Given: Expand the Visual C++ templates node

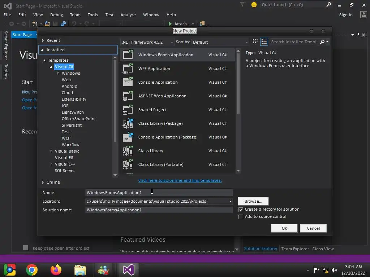Looking at the screenshot, I should coord(51,164).
